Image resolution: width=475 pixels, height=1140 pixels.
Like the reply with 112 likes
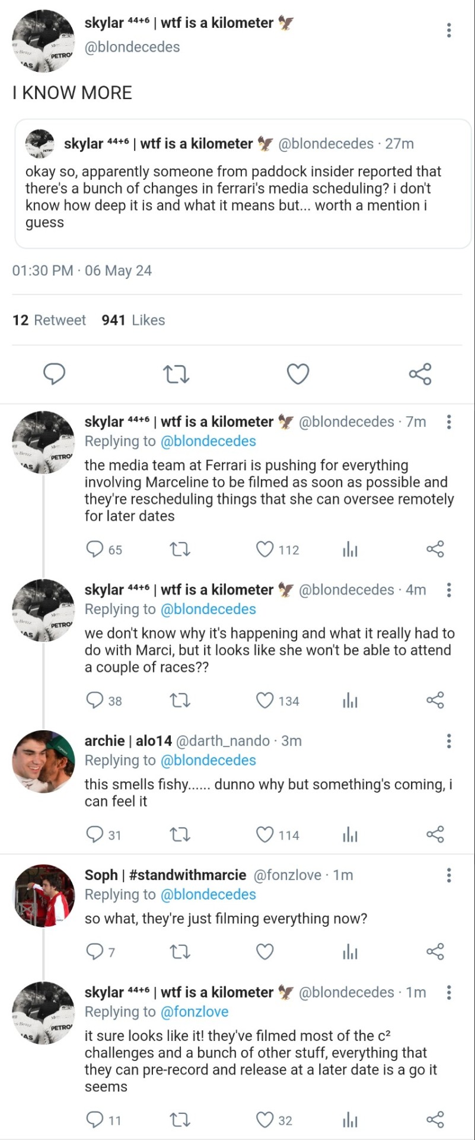[264, 549]
